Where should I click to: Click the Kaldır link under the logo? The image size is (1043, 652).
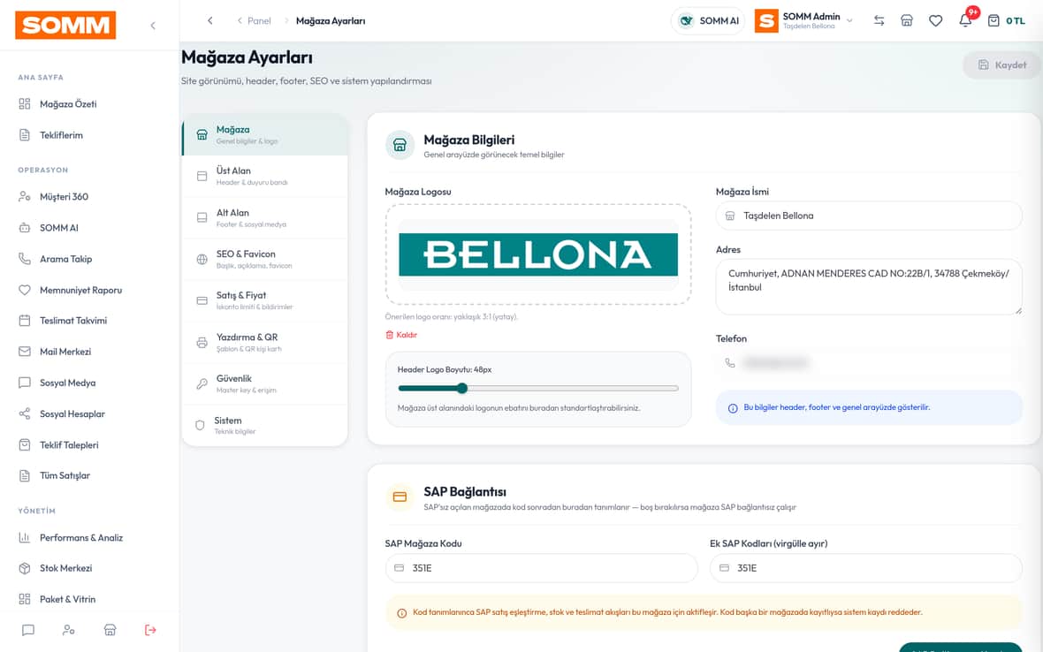401,335
